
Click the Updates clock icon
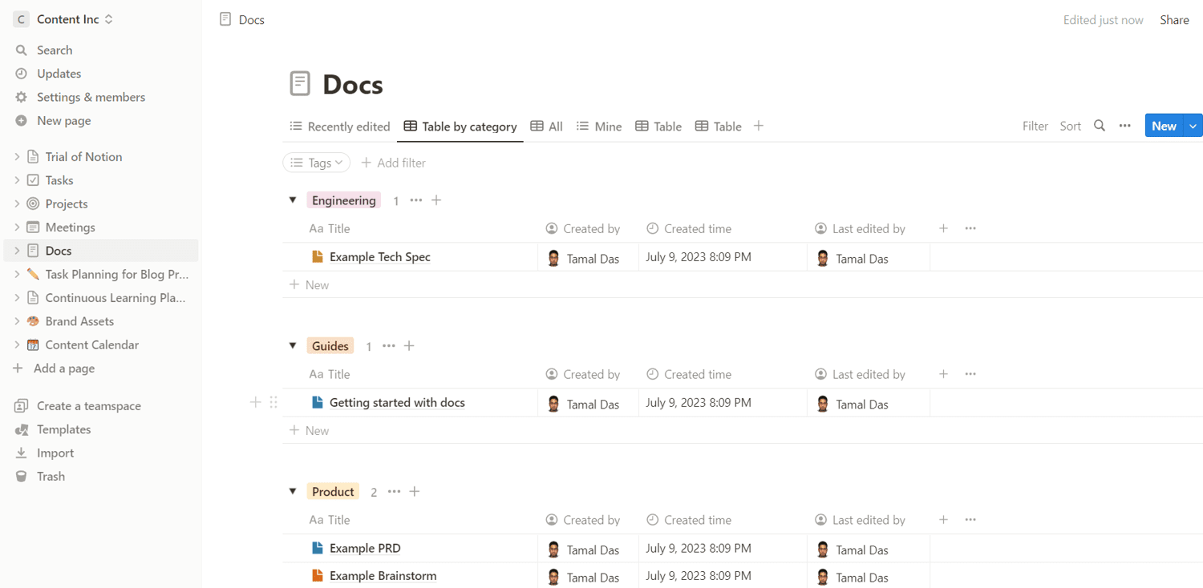(x=22, y=74)
